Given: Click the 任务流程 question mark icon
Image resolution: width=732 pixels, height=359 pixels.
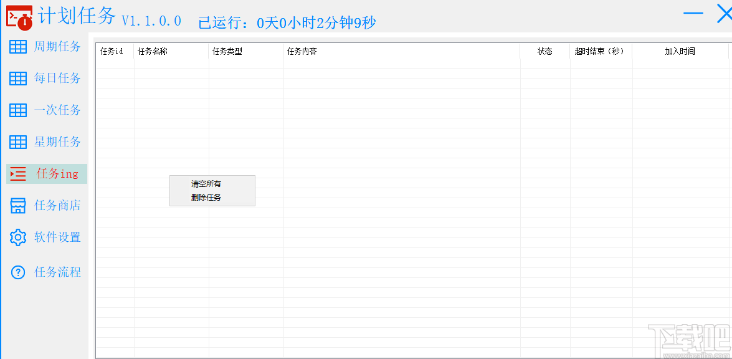Looking at the screenshot, I should [17, 272].
